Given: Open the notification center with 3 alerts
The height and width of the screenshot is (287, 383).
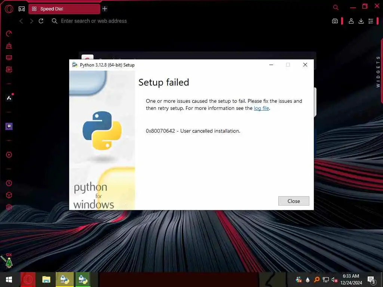Looking at the screenshot, I should coord(371,280).
